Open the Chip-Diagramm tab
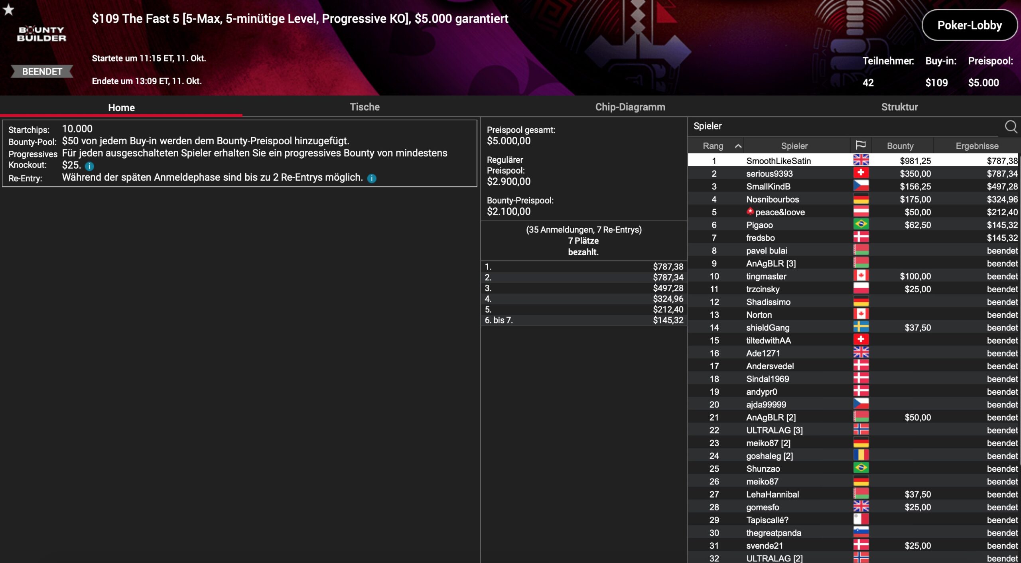 pos(630,107)
